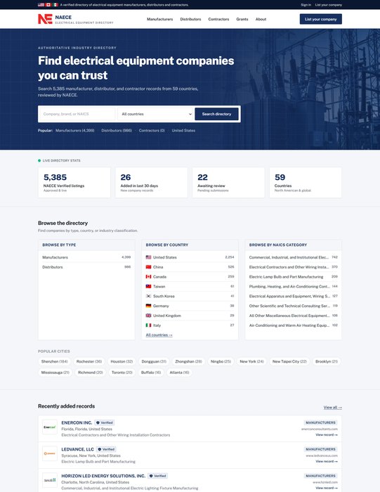Select the Shenzhen city chip

[55, 361]
